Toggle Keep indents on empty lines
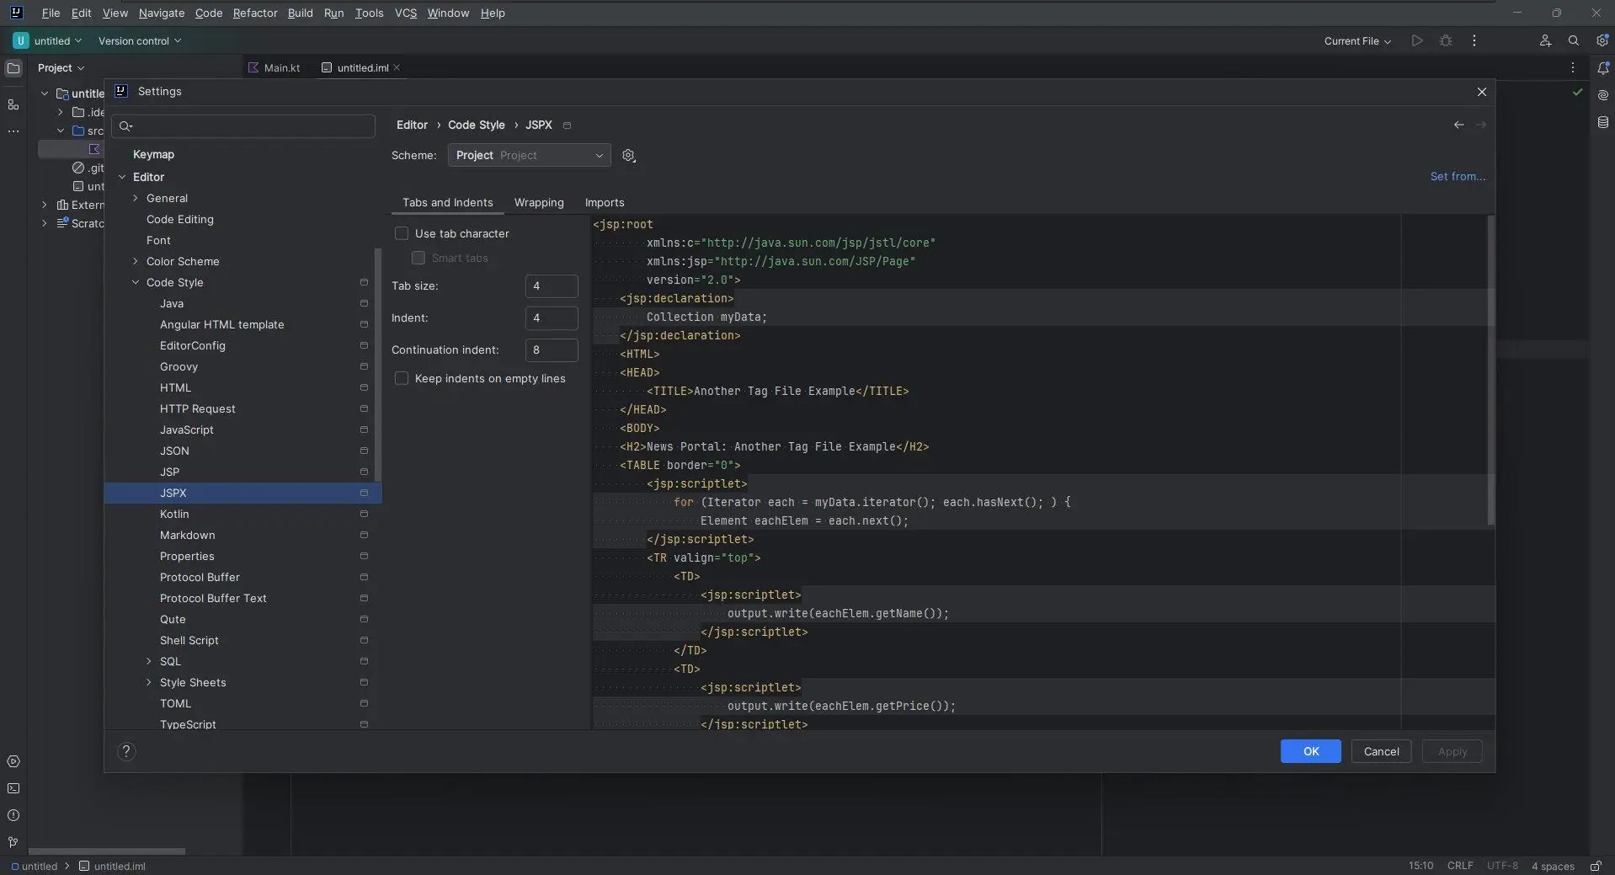Image resolution: width=1615 pixels, height=875 pixels. click(402, 379)
